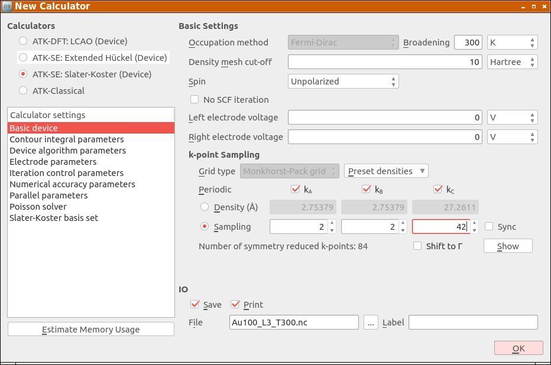Toggle periodic kC checkbox
Screen dimensions: 551x365
tap(438, 189)
